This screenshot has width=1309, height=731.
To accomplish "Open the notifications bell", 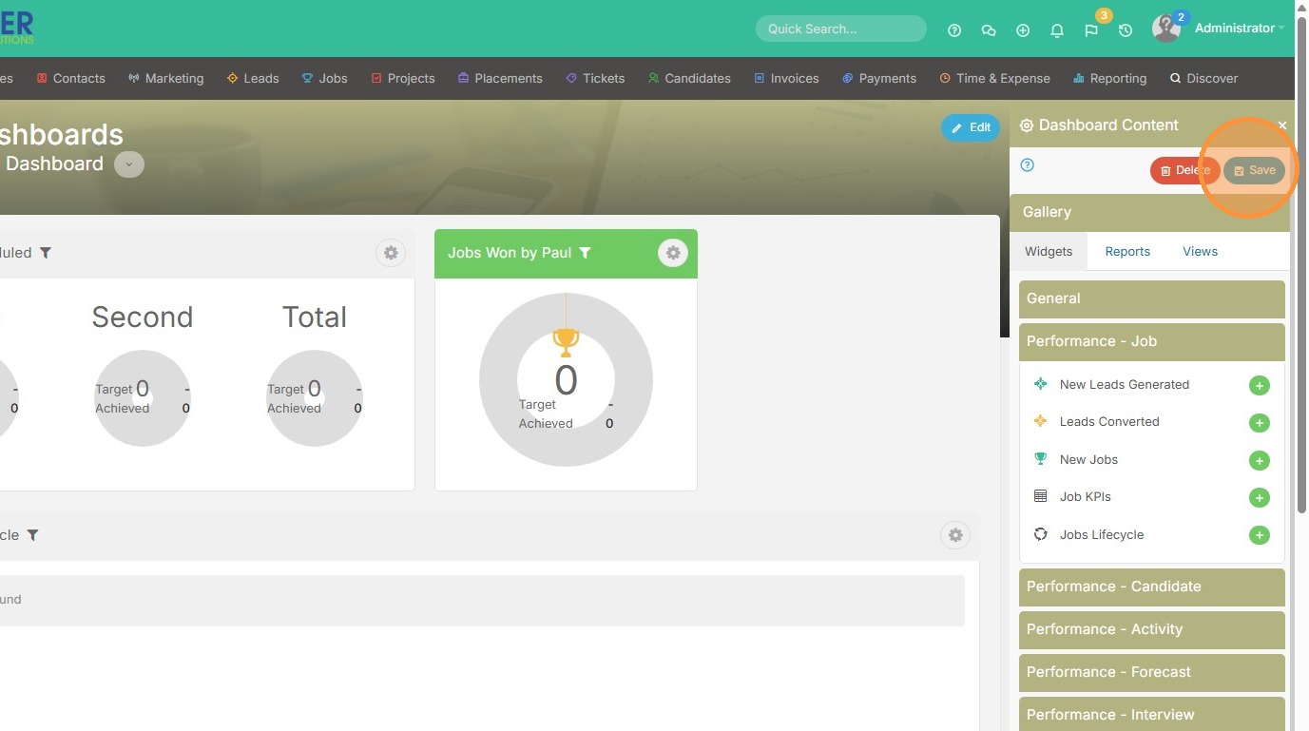I will [1057, 30].
